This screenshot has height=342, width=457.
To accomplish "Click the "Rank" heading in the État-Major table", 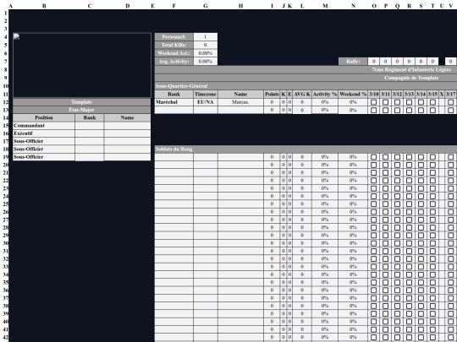I will (x=90, y=117).
